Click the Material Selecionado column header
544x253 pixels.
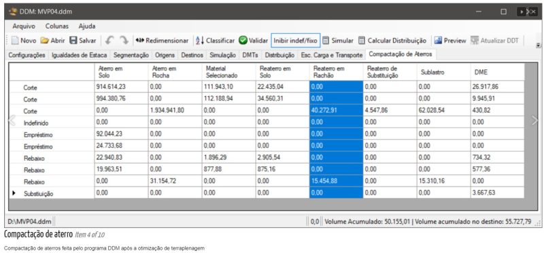[x=228, y=72]
